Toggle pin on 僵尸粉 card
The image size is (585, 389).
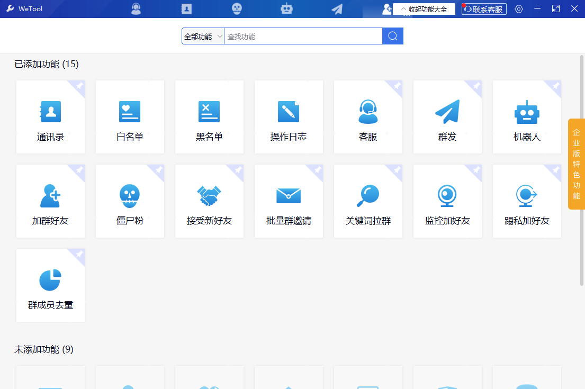(x=159, y=170)
